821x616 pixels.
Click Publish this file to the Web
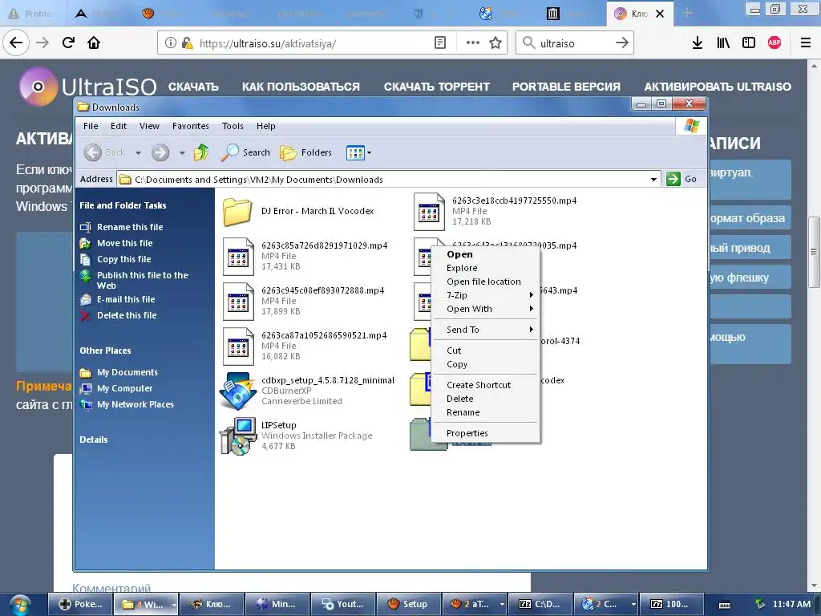tap(143, 280)
